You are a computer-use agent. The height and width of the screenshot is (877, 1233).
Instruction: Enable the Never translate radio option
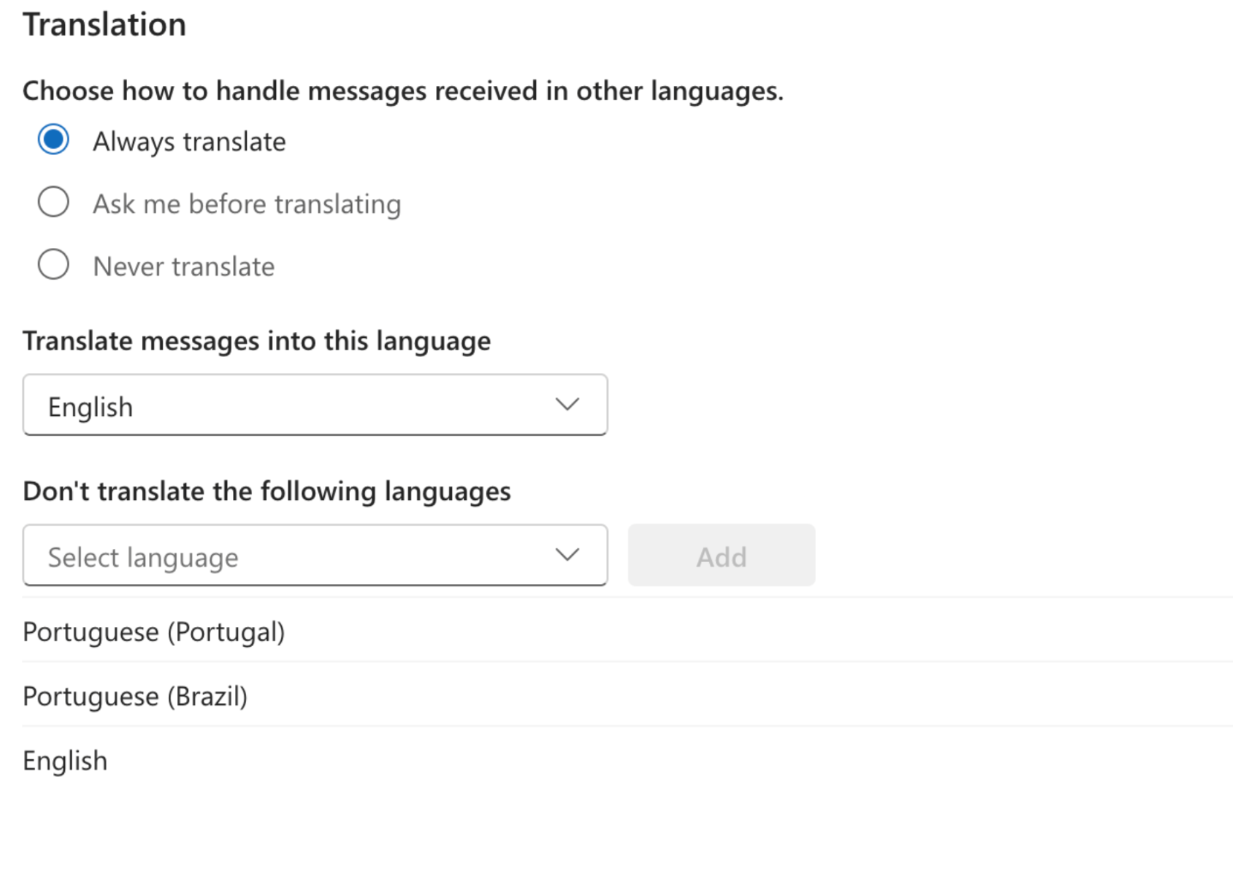[x=54, y=265]
